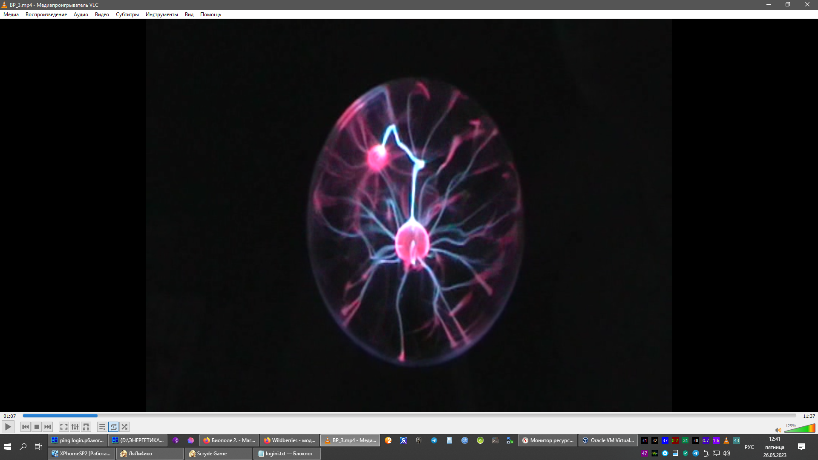The width and height of the screenshot is (818, 460).
Task: Stop video playback
Action: [37, 427]
